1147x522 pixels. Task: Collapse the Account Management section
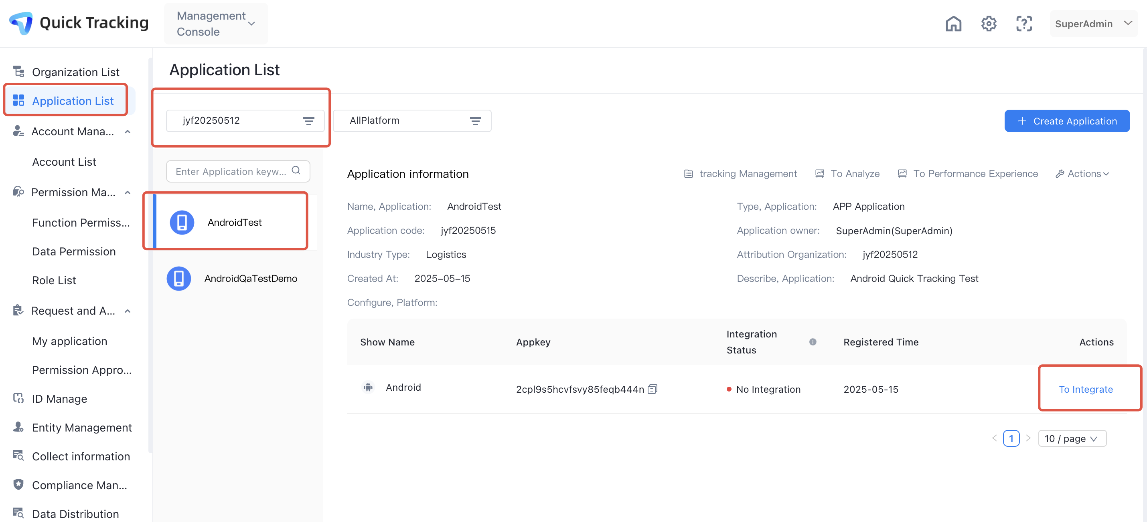click(128, 131)
